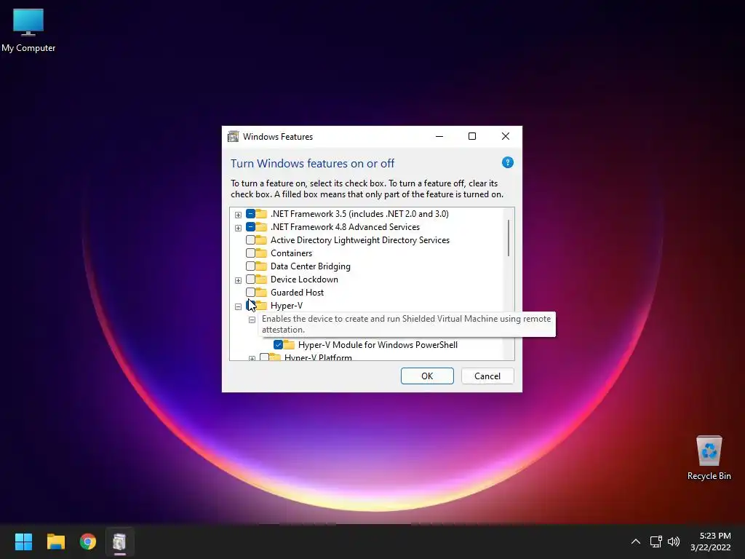
Task: Show hidden system tray icons
Action: tap(635, 542)
